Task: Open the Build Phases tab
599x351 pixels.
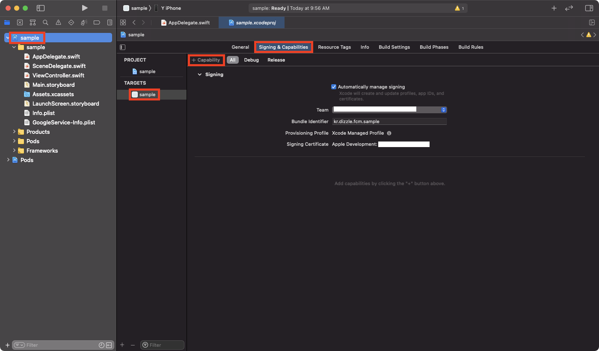Action: click(x=434, y=47)
